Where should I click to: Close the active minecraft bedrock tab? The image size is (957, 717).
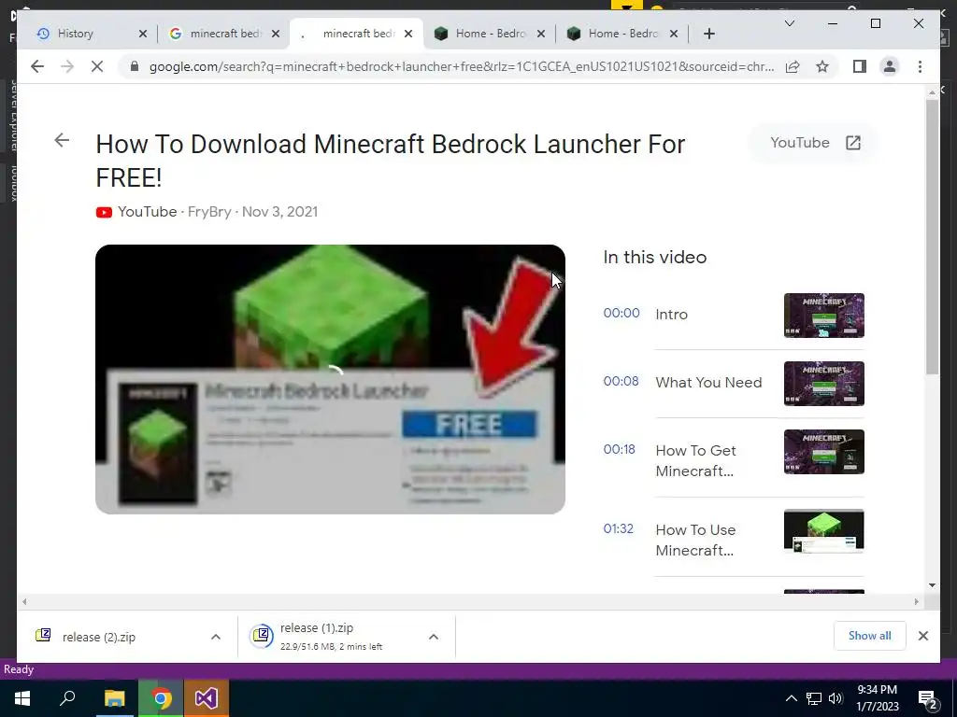[409, 34]
